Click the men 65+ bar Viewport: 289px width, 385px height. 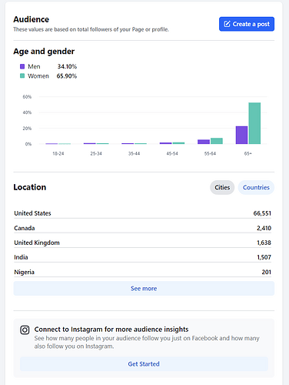click(x=241, y=135)
